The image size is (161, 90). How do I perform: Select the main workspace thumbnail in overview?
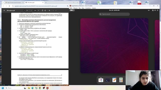pyautogui.click(x=114, y=45)
